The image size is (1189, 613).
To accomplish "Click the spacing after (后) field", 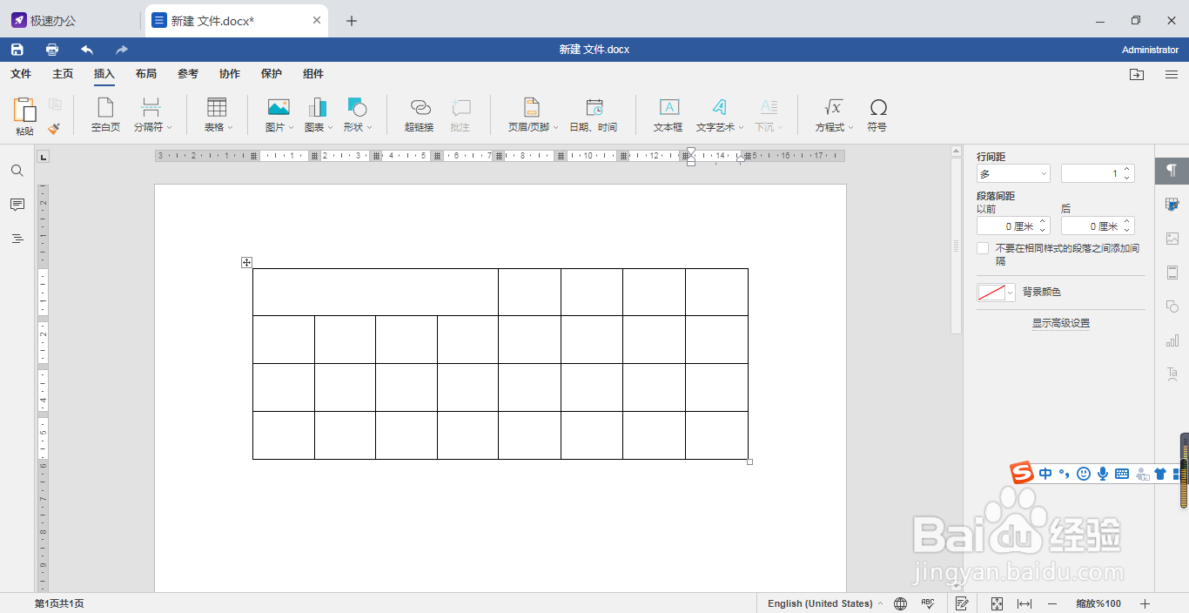I will click(x=1098, y=226).
